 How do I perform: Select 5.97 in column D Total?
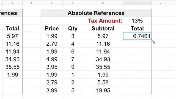12,36
